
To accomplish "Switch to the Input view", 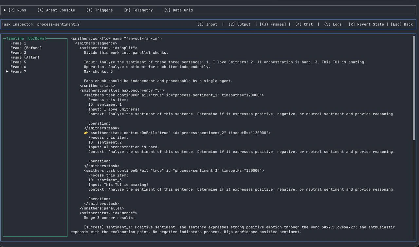I will [x=207, y=24].
